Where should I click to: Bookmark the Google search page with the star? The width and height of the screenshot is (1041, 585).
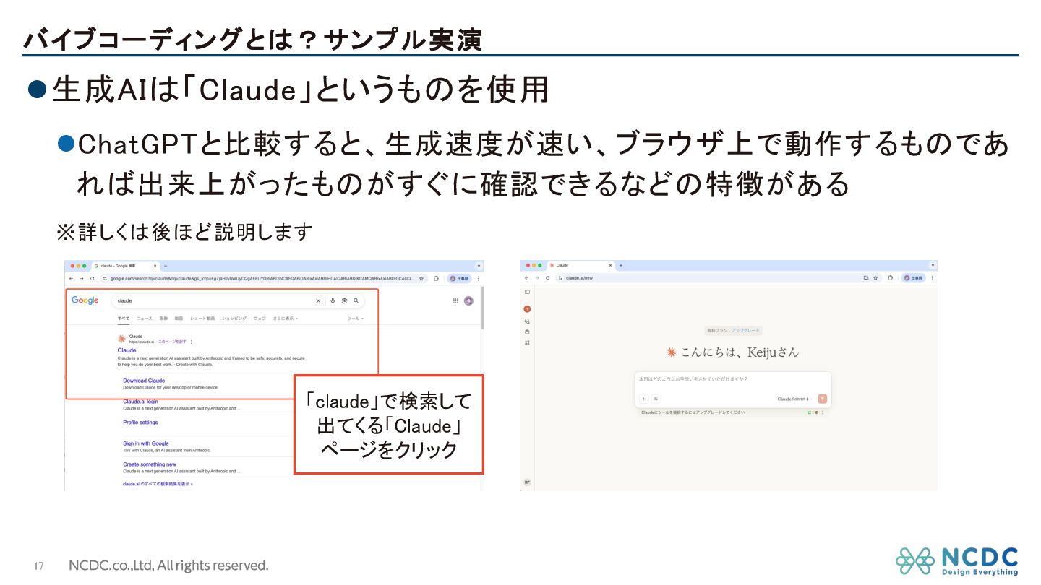422,278
